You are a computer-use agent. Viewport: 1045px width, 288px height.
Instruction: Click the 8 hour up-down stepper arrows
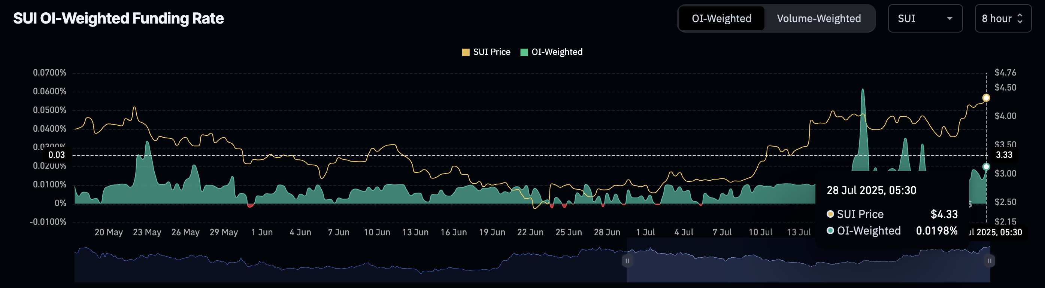[1020, 19]
